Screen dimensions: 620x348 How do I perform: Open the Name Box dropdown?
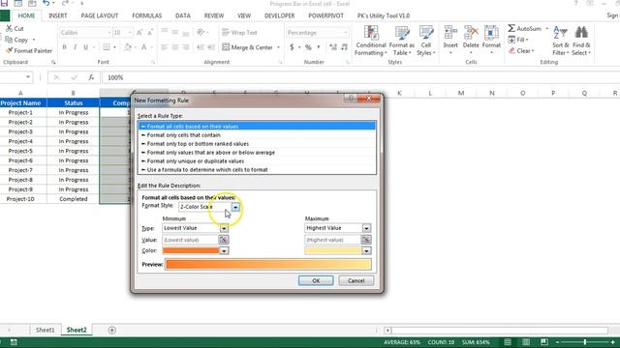point(28,77)
